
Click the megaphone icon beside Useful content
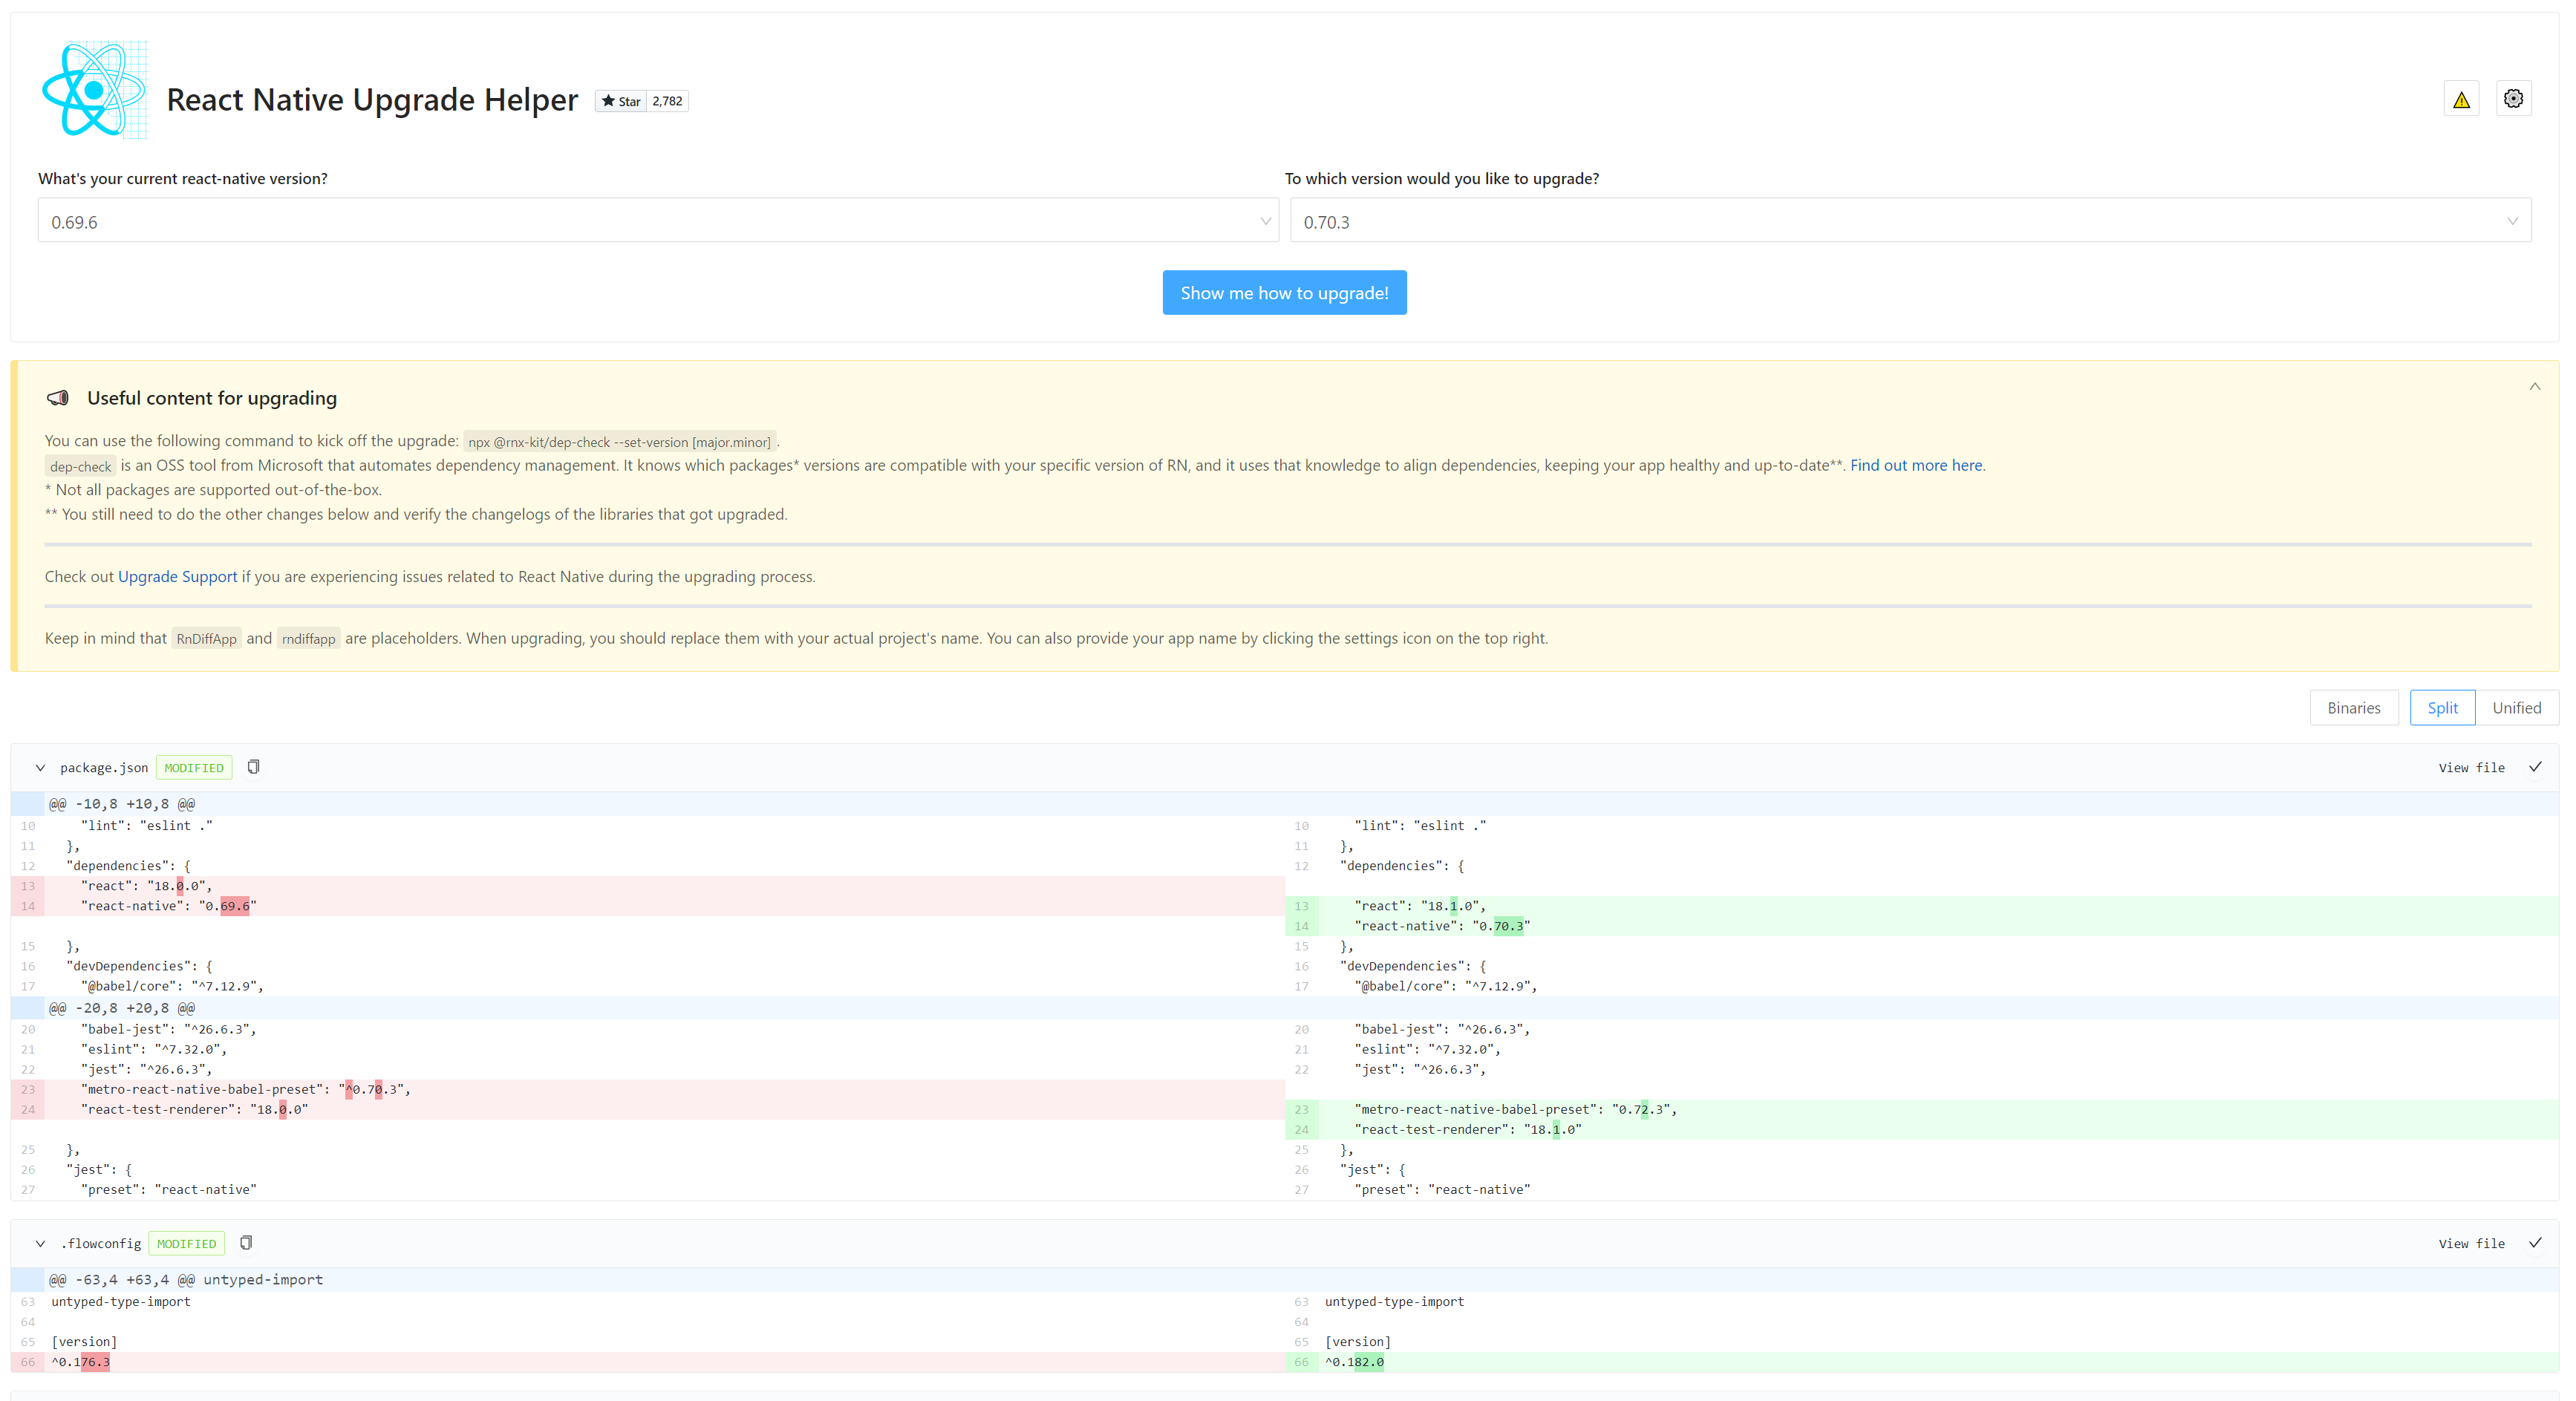click(58, 398)
